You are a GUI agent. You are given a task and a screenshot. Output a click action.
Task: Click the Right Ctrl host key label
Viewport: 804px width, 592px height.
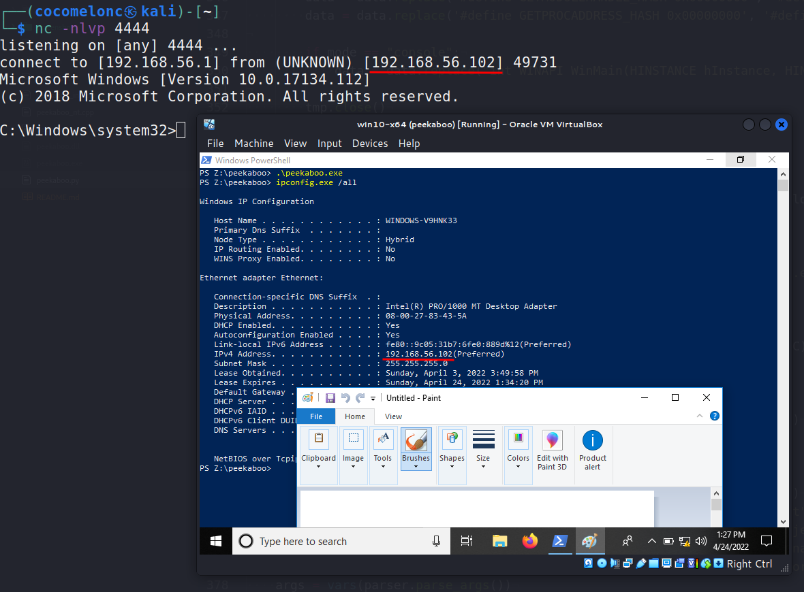pos(749,564)
